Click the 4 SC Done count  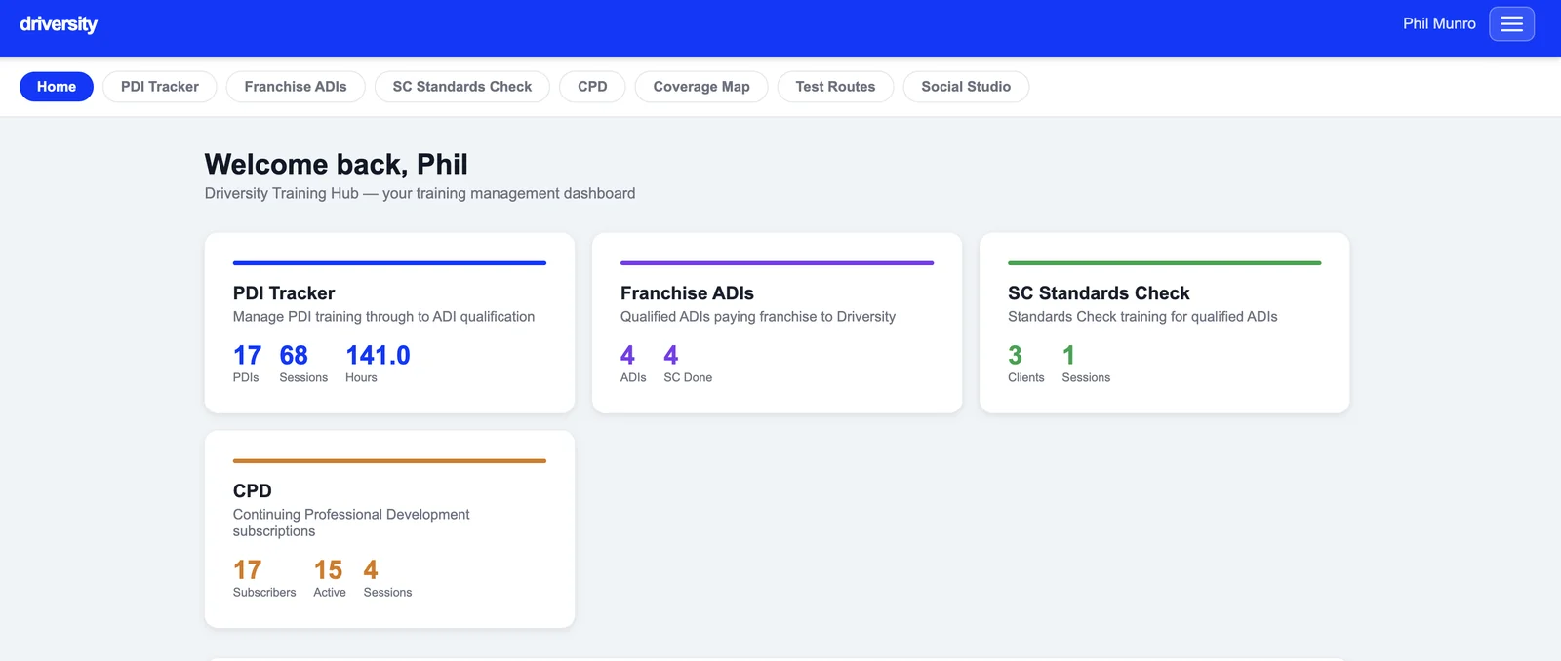point(671,355)
